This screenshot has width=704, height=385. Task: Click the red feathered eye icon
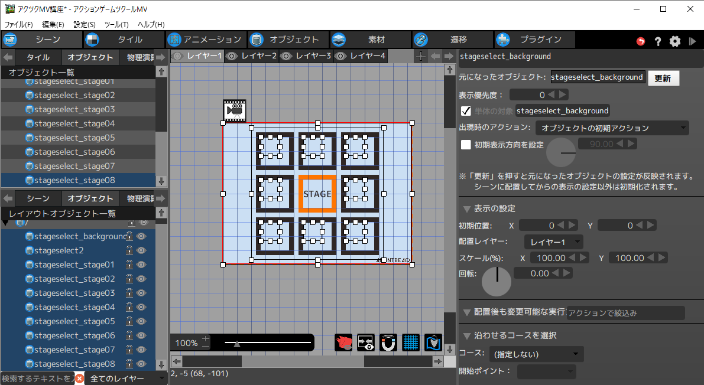(x=343, y=343)
